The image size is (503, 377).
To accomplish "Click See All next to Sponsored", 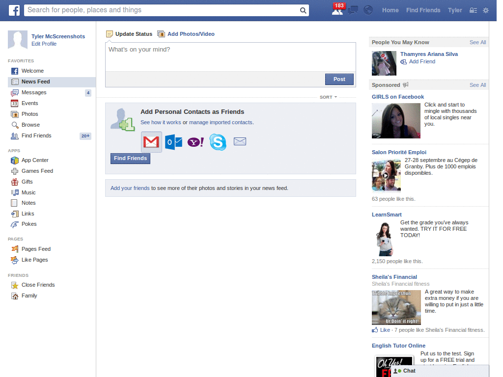I will (477, 85).
